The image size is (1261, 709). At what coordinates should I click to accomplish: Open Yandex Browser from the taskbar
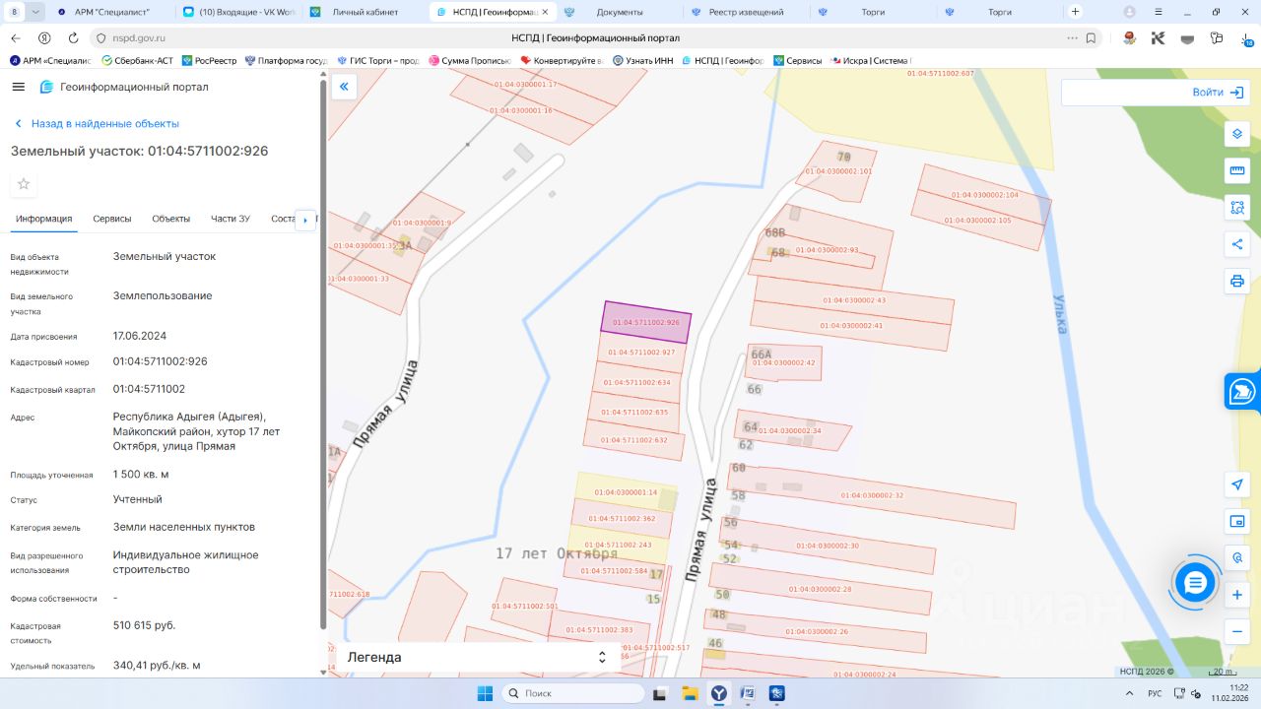720,693
